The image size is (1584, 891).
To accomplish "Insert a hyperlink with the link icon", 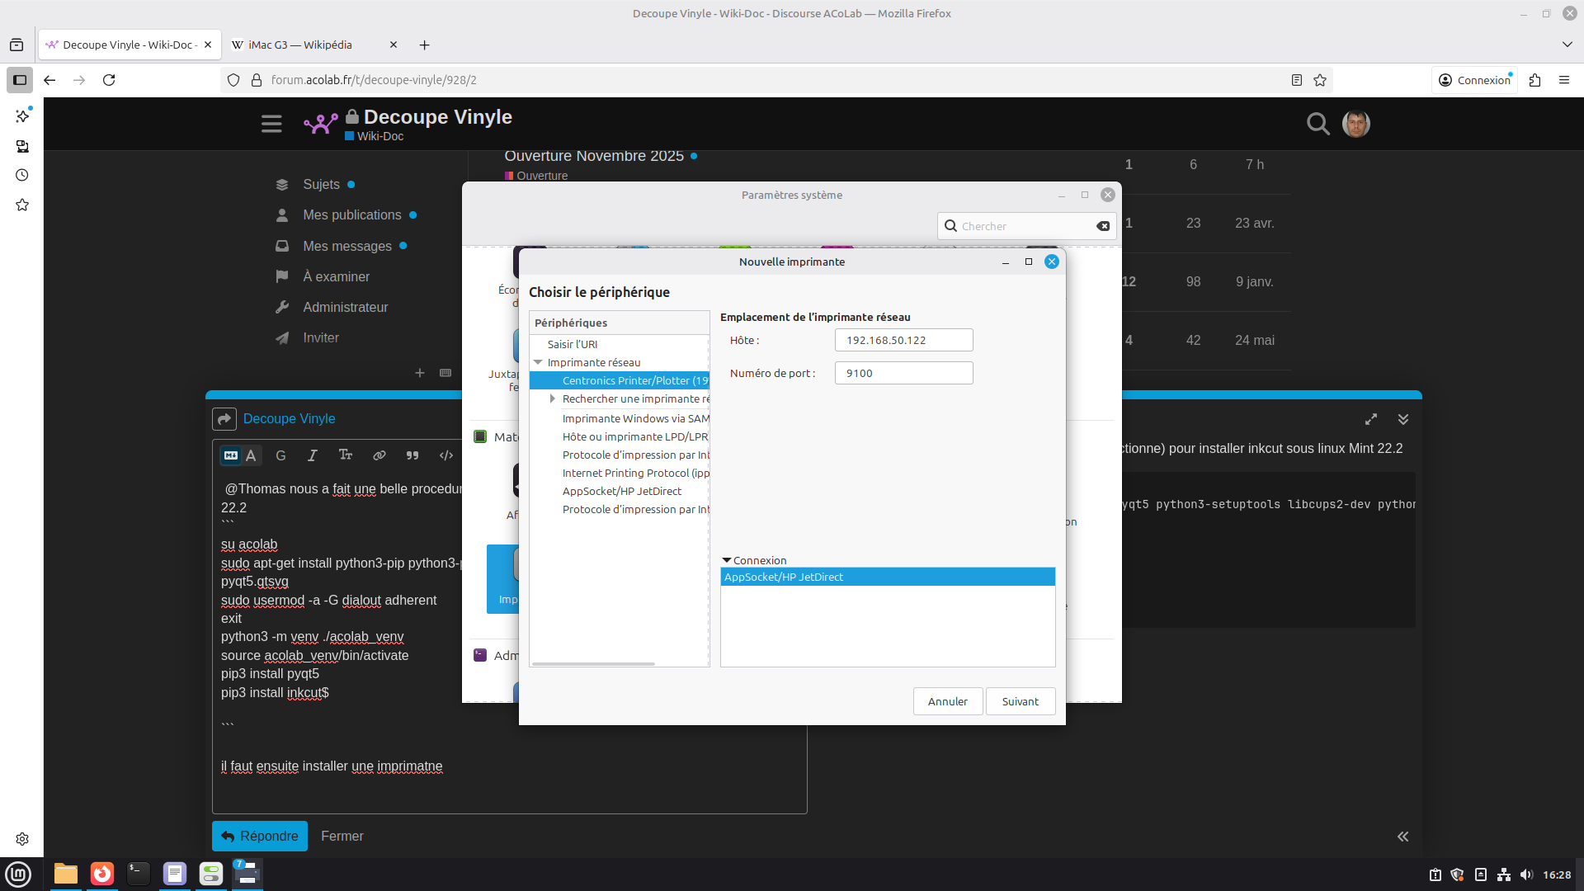I will tap(379, 455).
